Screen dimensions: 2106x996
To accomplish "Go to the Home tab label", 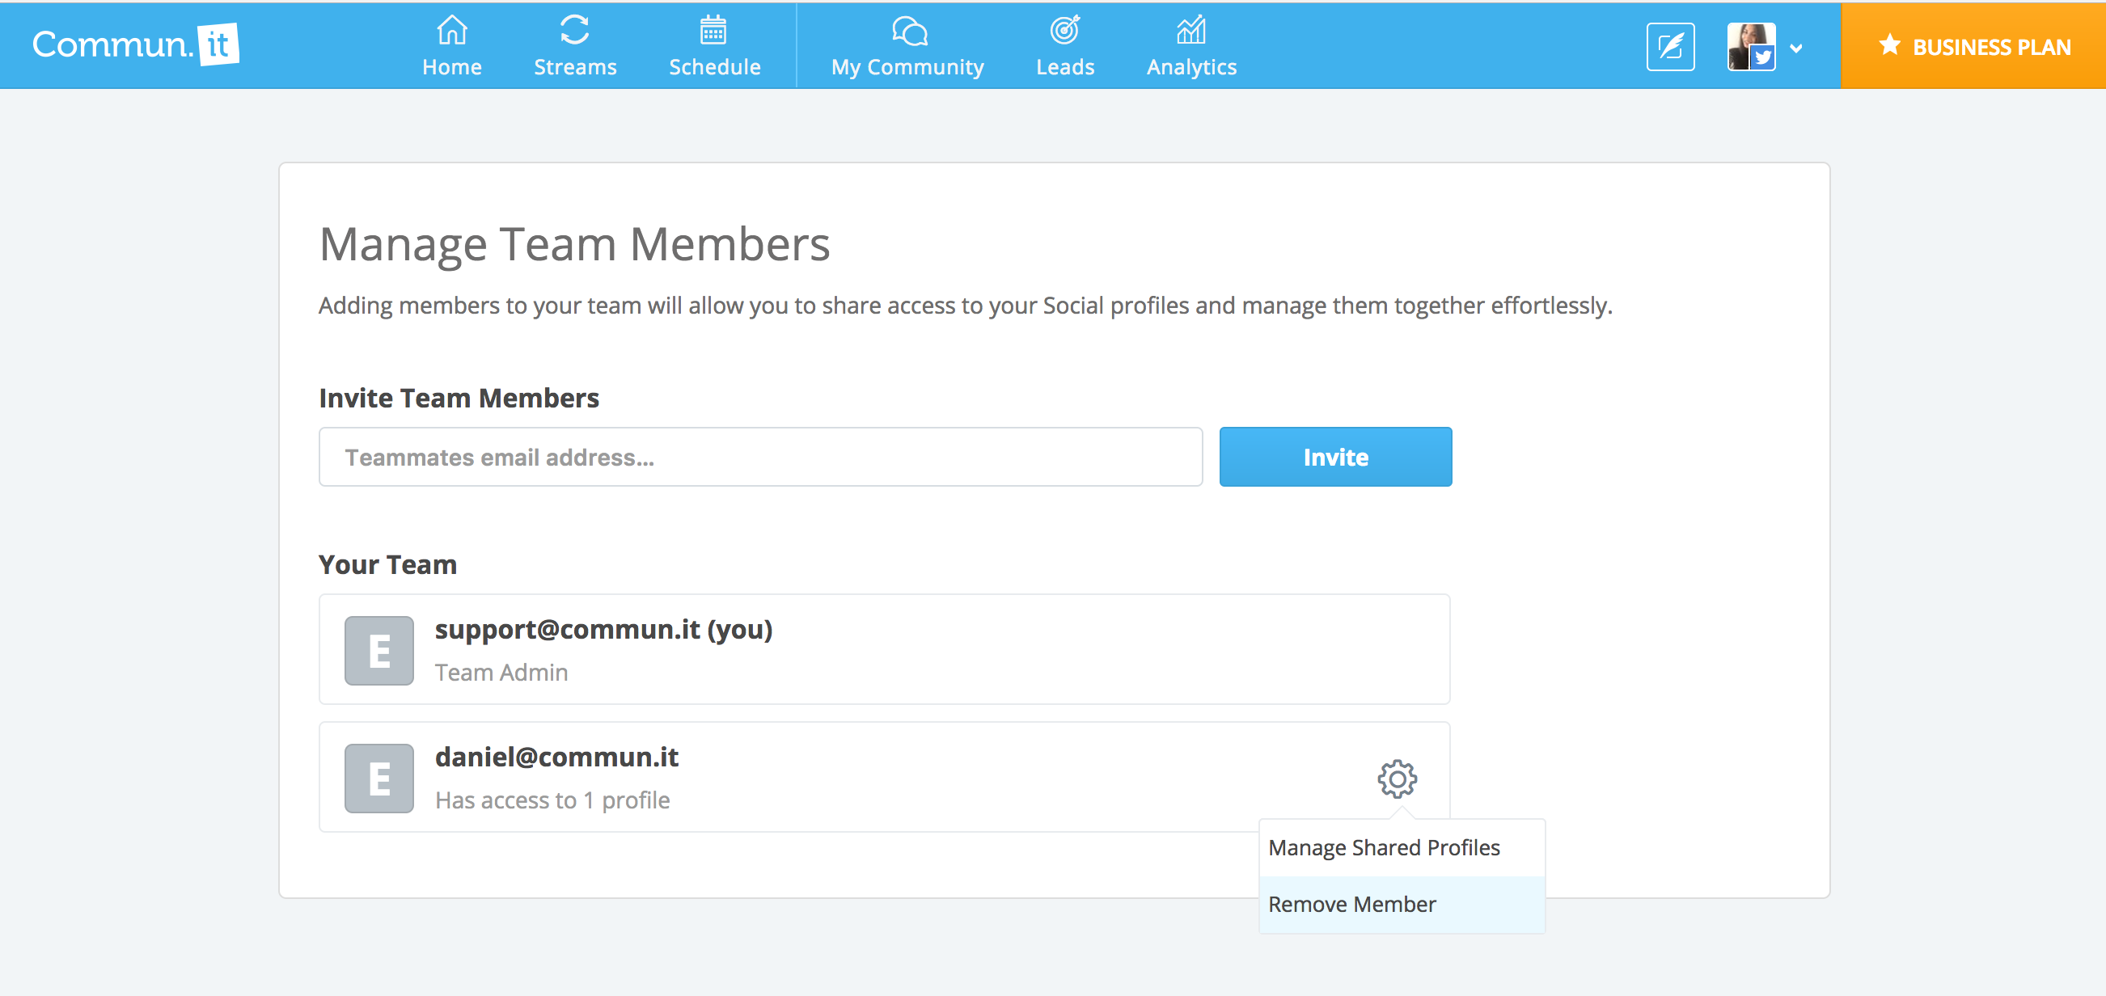I will click(x=452, y=67).
